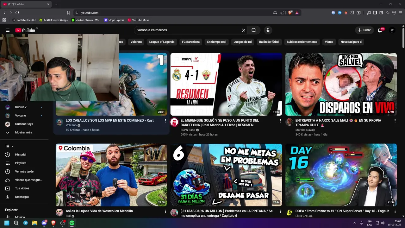The width and height of the screenshot is (405, 228).
Task: Open the 'DISPAROS EN VIVO' video thumbnail
Action: pos(341,84)
